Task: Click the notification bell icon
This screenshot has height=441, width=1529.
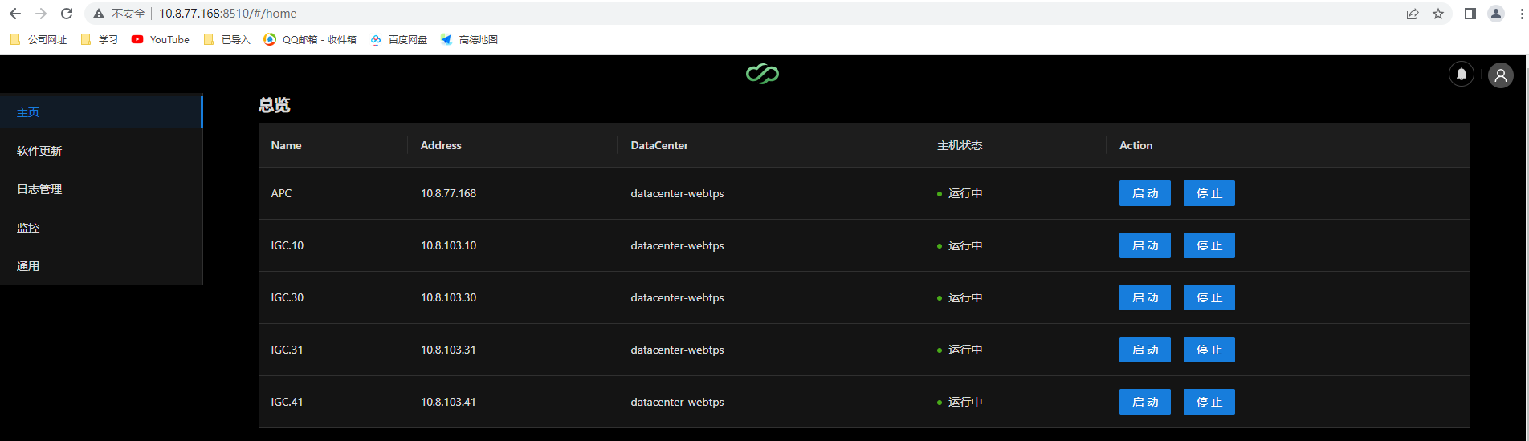Action: tap(1461, 75)
